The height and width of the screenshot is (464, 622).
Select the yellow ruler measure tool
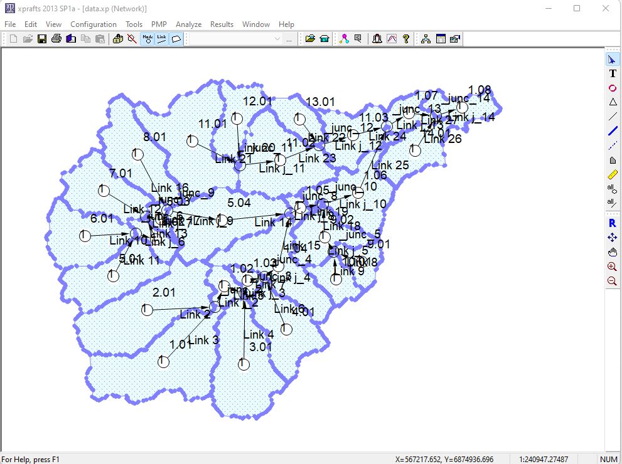click(x=613, y=175)
